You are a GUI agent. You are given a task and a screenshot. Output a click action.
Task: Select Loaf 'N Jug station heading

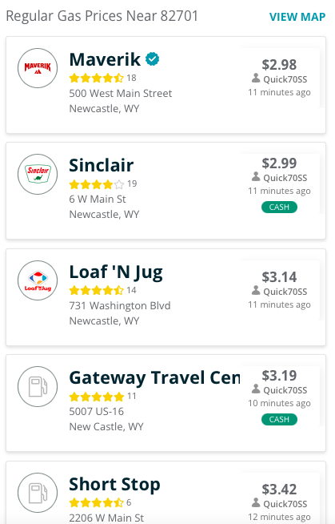[x=116, y=272]
